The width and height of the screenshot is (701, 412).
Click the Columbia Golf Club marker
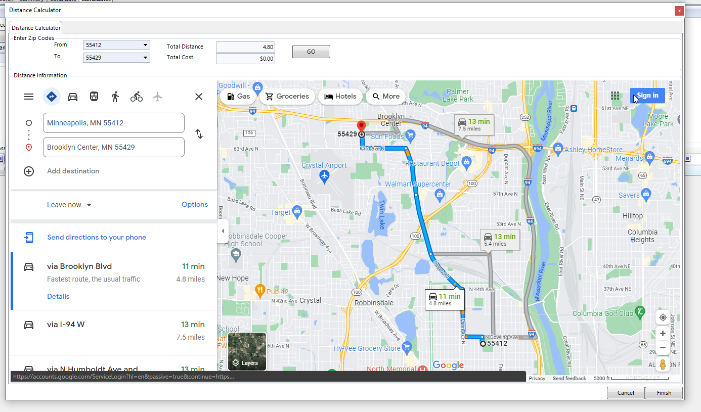tap(640, 311)
